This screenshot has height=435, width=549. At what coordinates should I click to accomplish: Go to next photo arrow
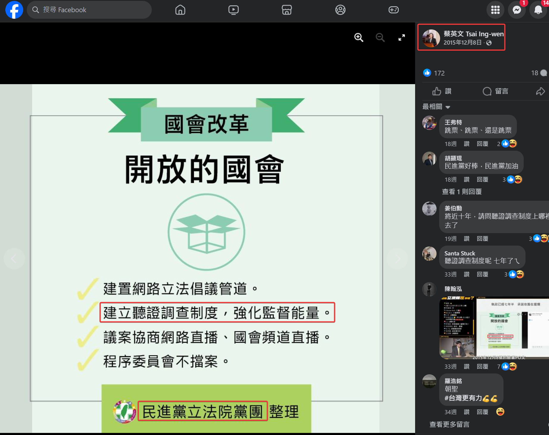coord(397,258)
